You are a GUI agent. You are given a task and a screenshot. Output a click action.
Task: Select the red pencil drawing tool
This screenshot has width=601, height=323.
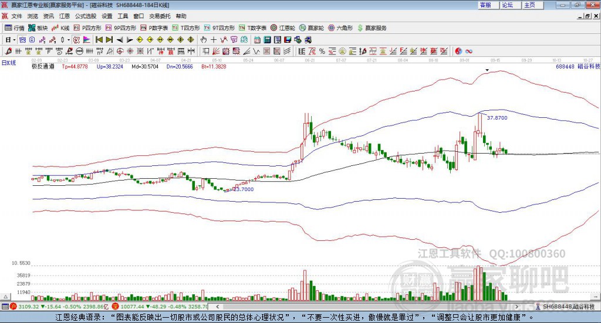pos(8,51)
